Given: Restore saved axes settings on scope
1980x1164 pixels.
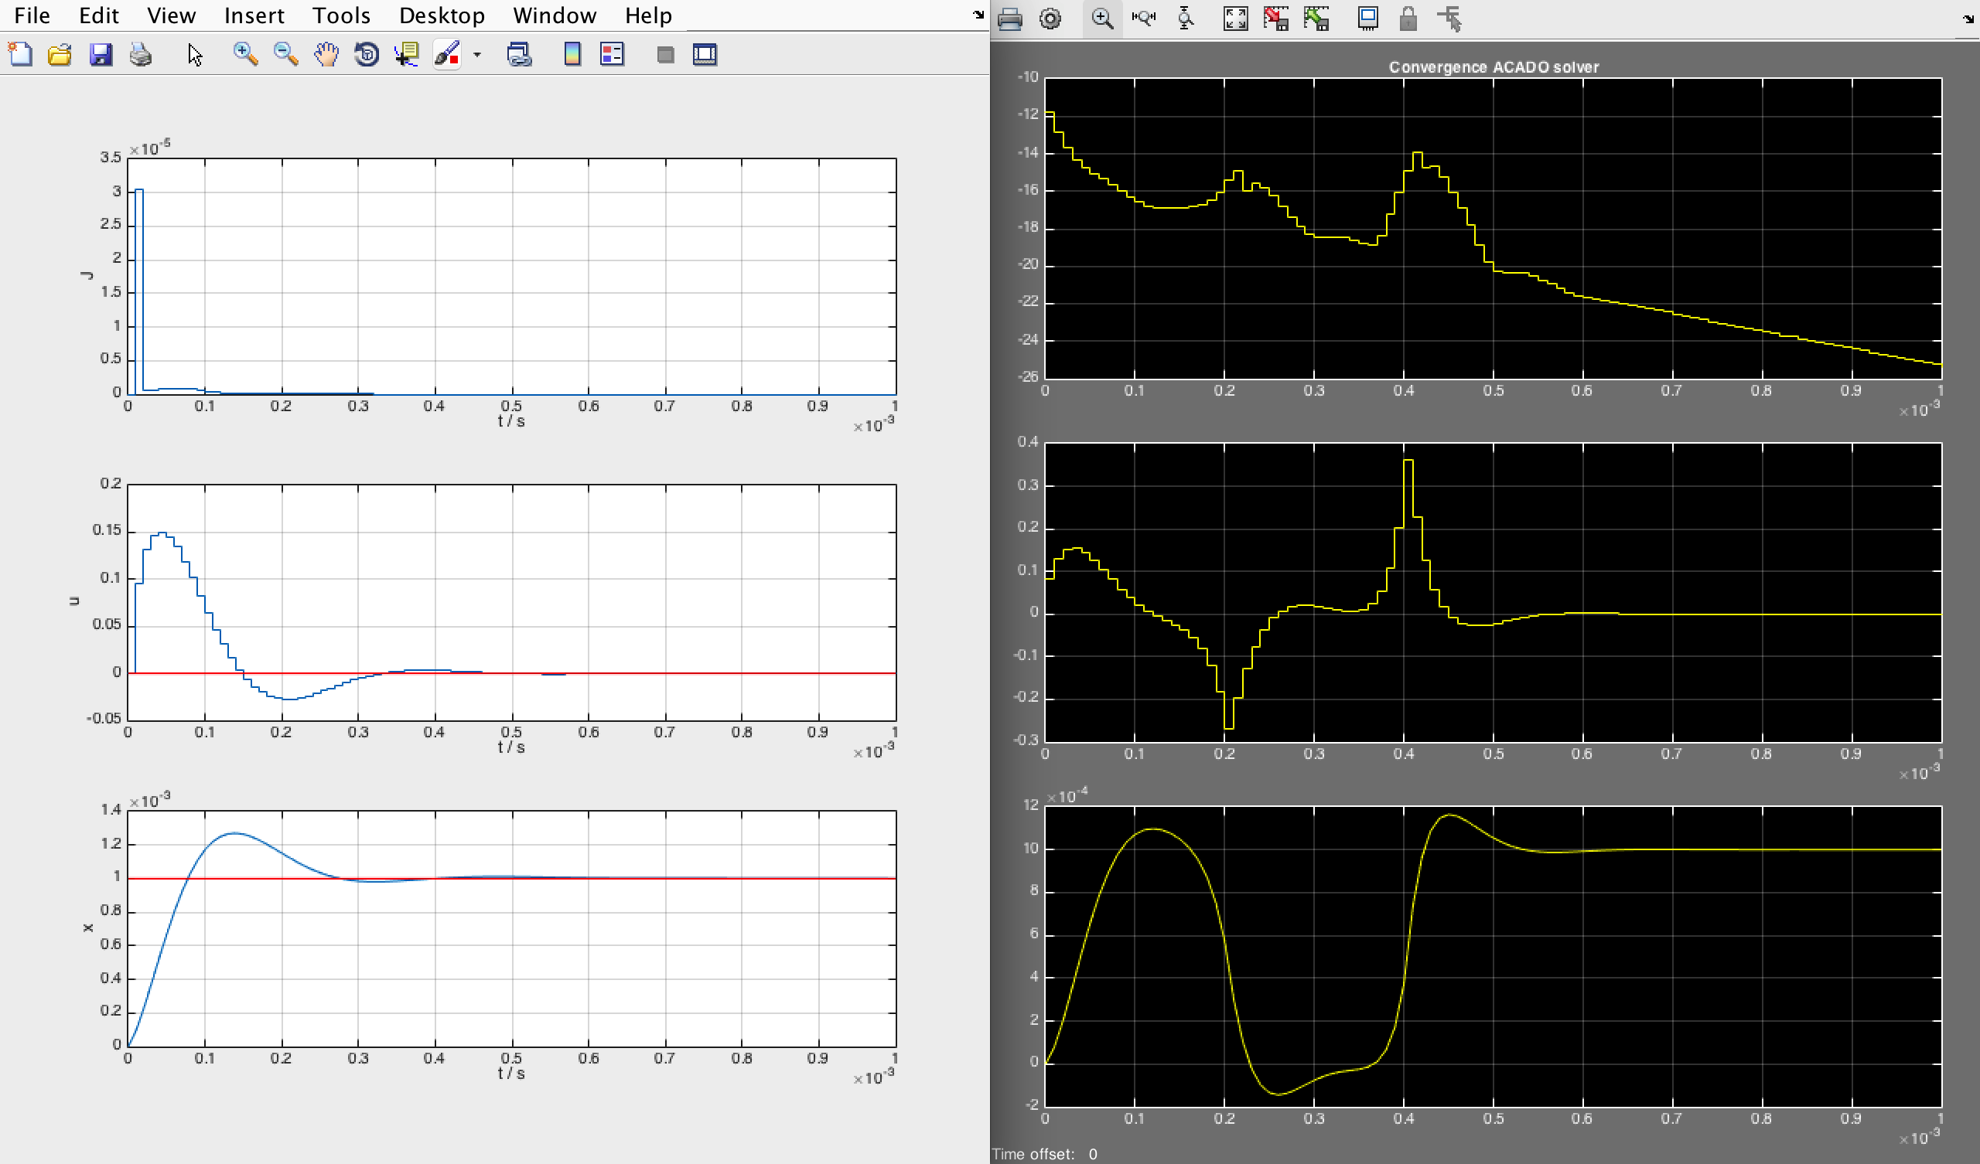Looking at the screenshot, I should pyautogui.click(x=1317, y=18).
